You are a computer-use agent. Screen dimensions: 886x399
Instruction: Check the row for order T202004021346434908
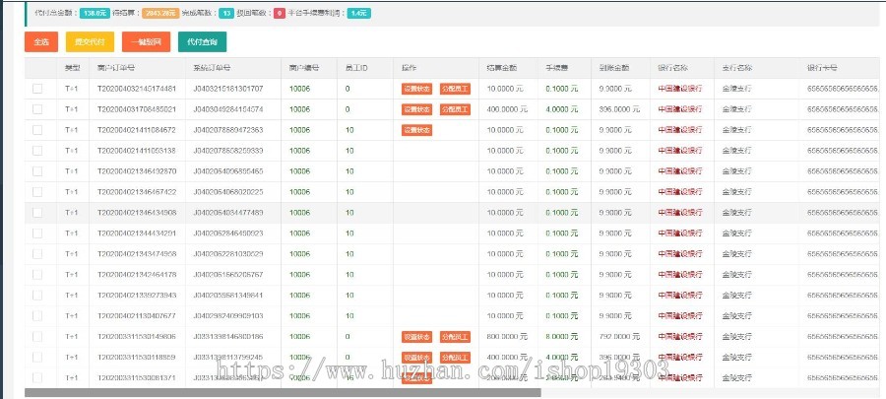(x=37, y=213)
